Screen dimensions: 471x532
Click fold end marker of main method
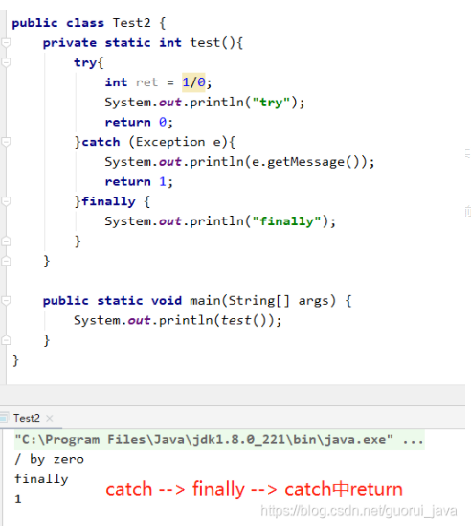coord(6,340)
